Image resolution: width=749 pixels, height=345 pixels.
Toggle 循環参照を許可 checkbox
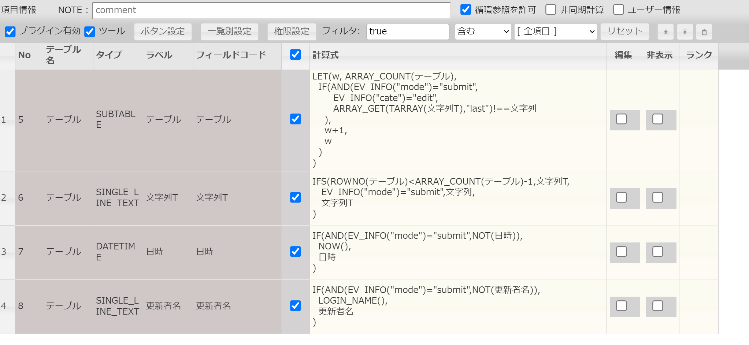click(466, 10)
